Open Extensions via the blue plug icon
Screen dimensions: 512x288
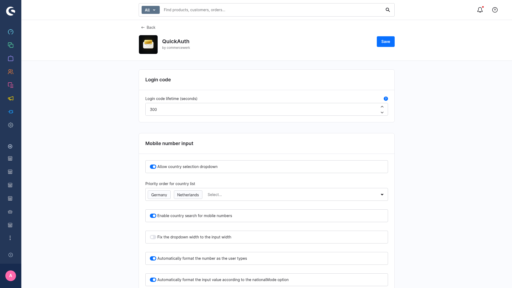(11, 112)
